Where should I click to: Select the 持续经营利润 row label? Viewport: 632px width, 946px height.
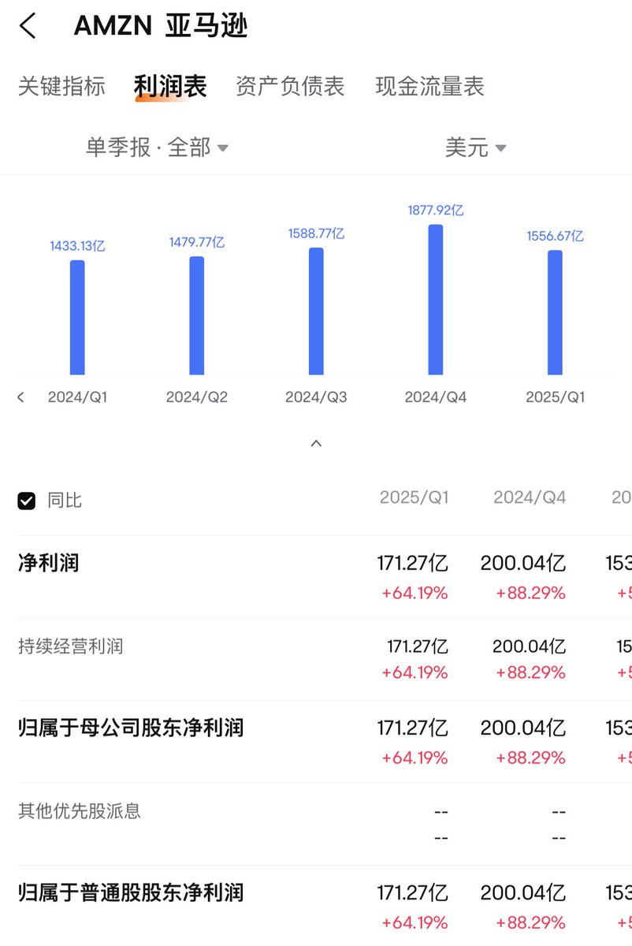[71, 646]
